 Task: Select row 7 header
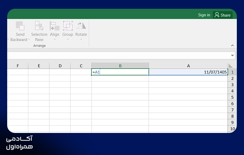point(232,110)
